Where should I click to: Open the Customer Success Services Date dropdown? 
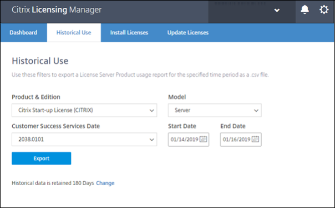click(84, 140)
